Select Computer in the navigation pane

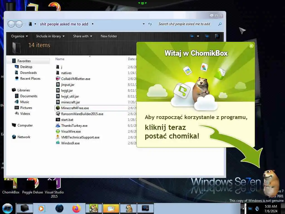[25, 125]
